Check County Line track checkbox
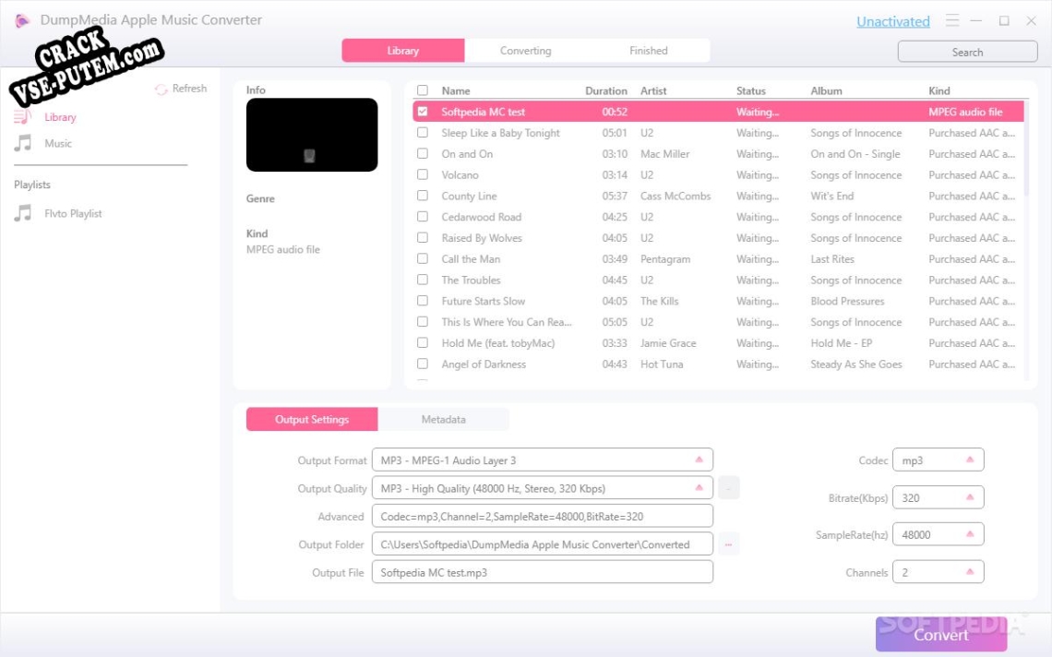This screenshot has width=1052, height=657. (423, 196)
